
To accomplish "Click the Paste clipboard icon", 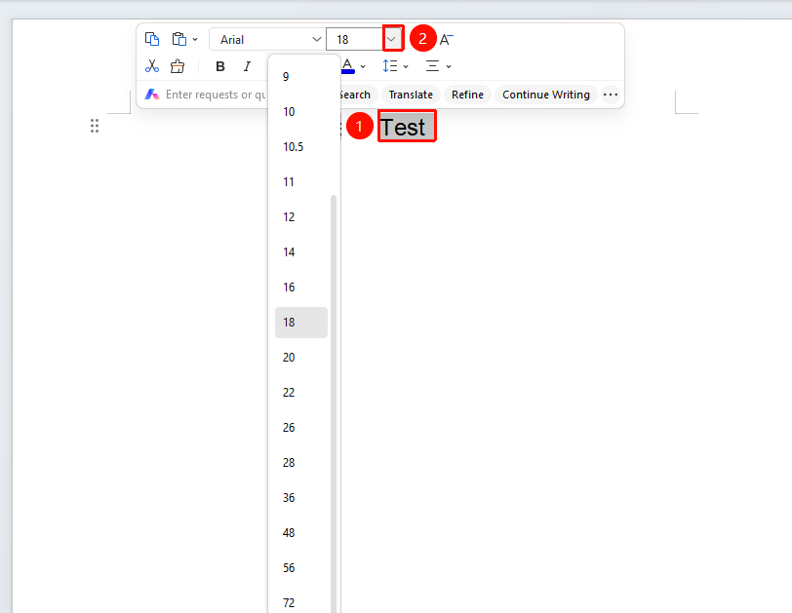I will coord(179,39).
